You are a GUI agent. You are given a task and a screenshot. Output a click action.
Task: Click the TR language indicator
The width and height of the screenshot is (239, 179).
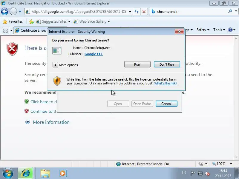(183, 172)
